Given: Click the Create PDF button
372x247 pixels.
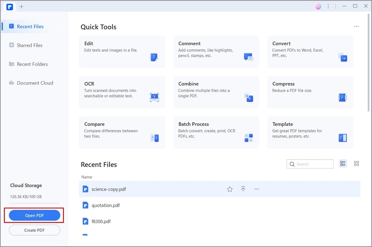Looking at the screenshot, I should point(35,230).
